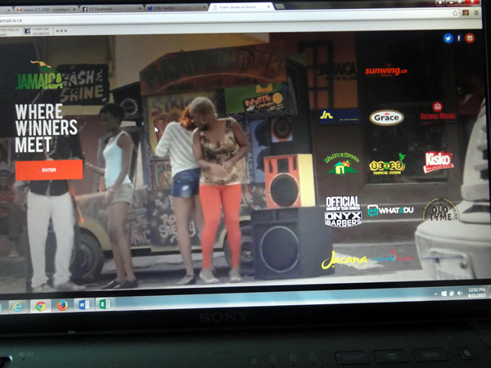The width and height of the screenshot is (491, 368).
Task: Open the Tropical Cuisine sponsor logo
Action: pos(387,164)
